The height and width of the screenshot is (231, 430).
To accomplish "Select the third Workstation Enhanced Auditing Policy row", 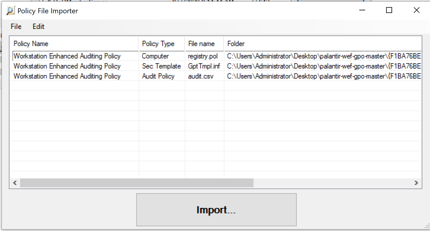I will [x=67, y=76].
